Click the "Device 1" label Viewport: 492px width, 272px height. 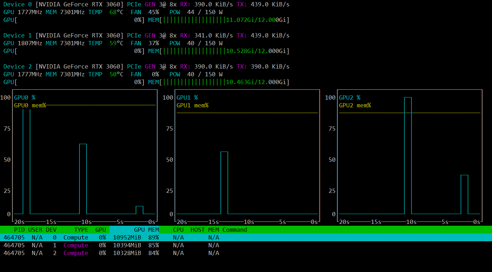click(18, 35)
